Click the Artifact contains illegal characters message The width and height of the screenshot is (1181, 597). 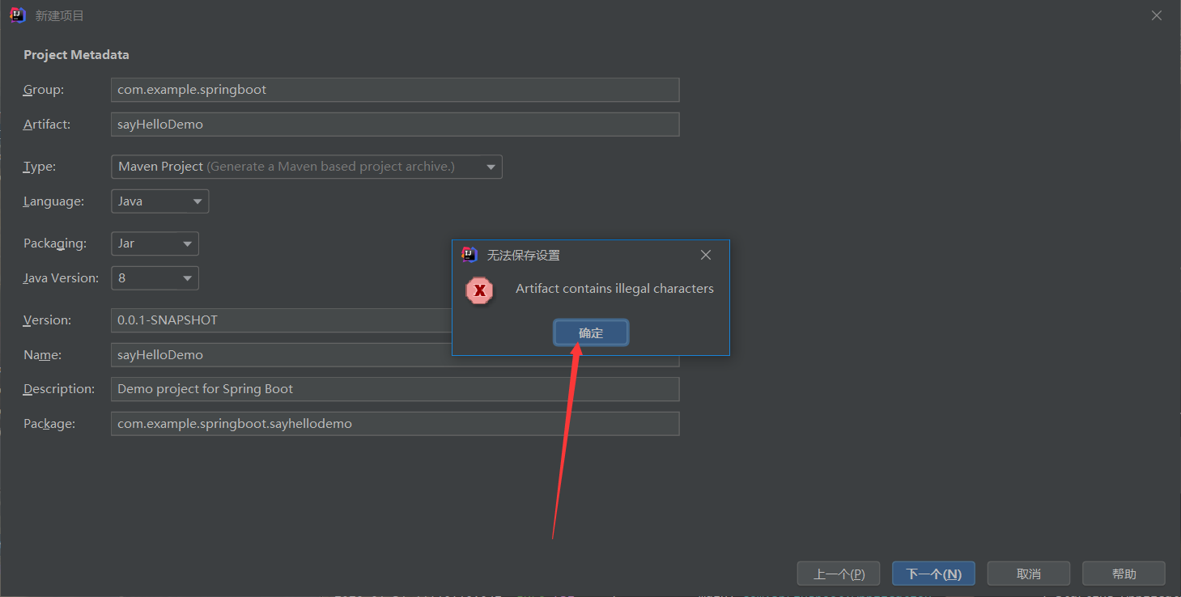[614, 289]
